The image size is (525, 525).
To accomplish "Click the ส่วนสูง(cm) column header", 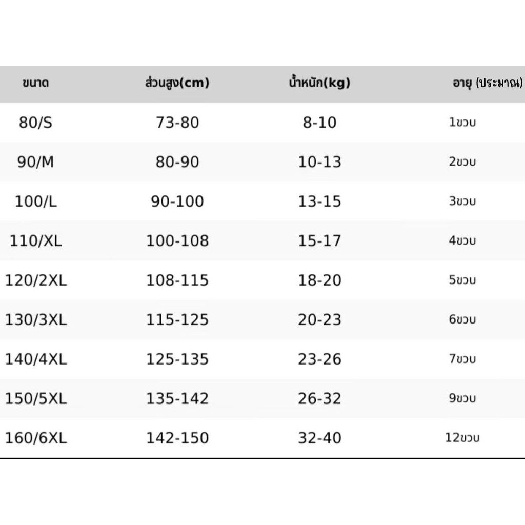I will point(177,84).
